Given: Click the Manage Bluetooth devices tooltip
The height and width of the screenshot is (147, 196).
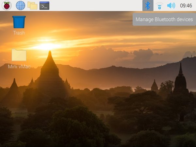Looking at the screenshot, I should click(164, 19).
